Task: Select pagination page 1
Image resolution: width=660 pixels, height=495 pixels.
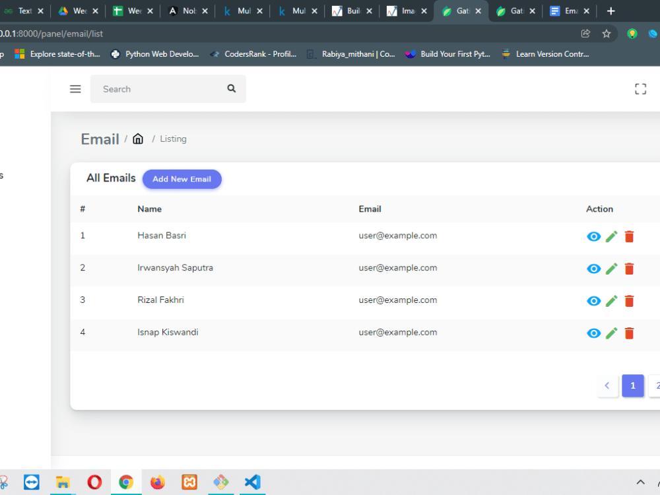Action: click(633, 385)
